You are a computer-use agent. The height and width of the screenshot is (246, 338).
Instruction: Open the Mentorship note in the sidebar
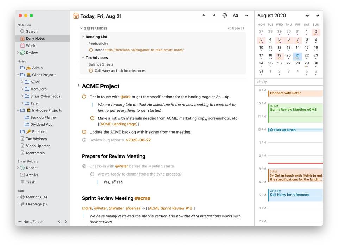click(35, 153)
